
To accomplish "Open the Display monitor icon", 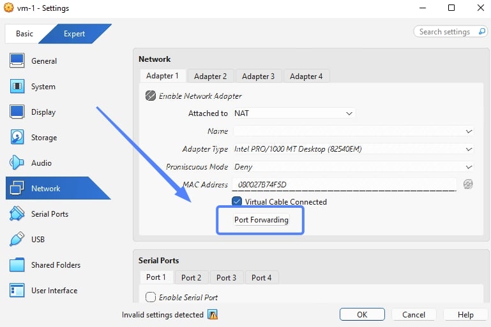I will click(17, 112).
